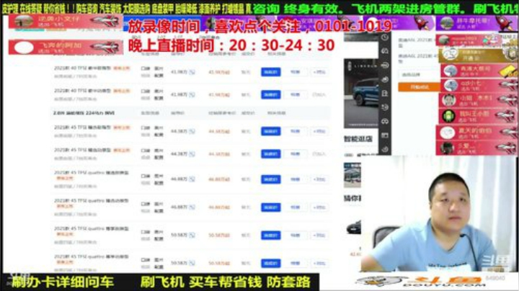The image size is (519, 291).
Task: Add quattro 尊享动感型 to comparison
Action: pyautogui.click(x=319, y=263)
